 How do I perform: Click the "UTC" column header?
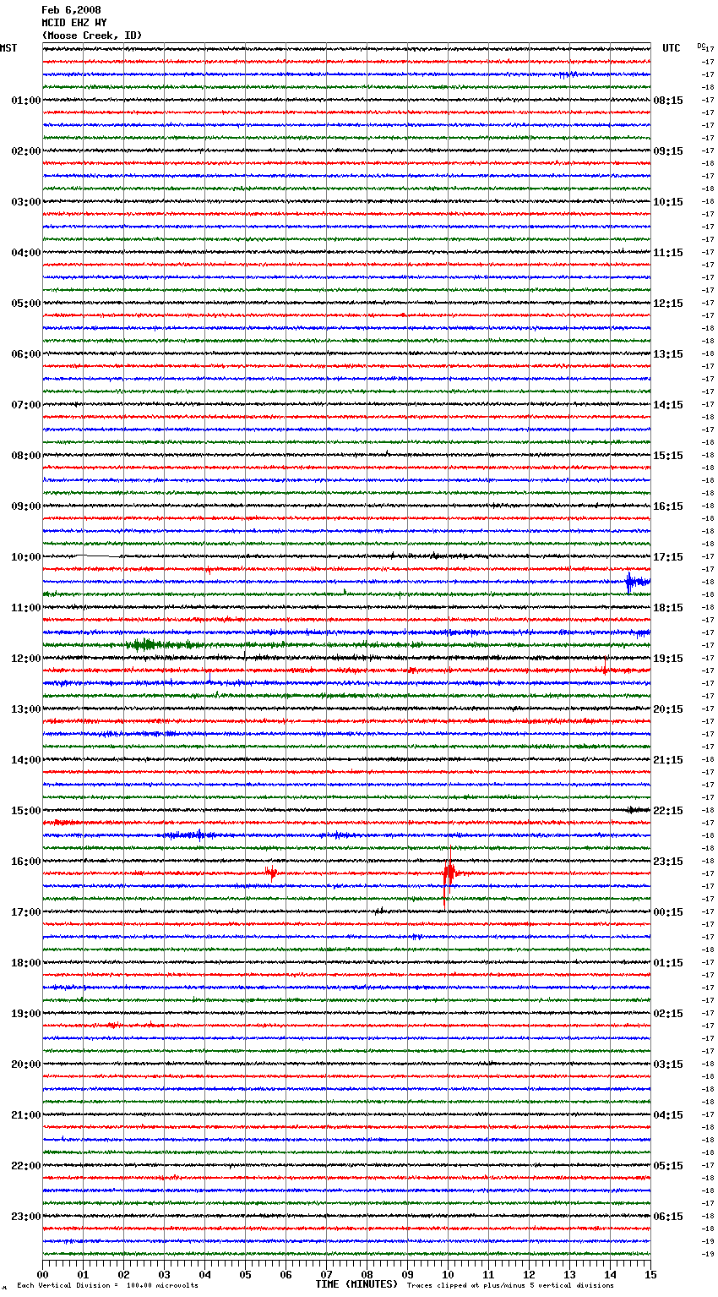click(672, 48)
